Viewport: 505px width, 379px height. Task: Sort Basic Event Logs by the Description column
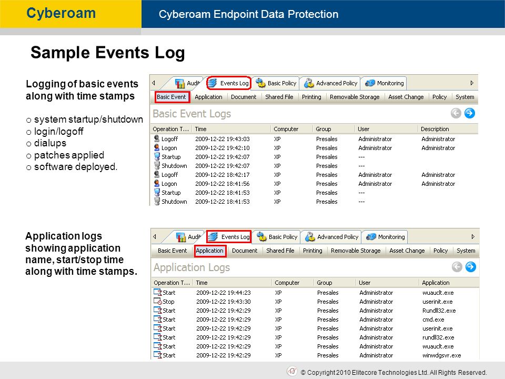(x=448, y=129)
